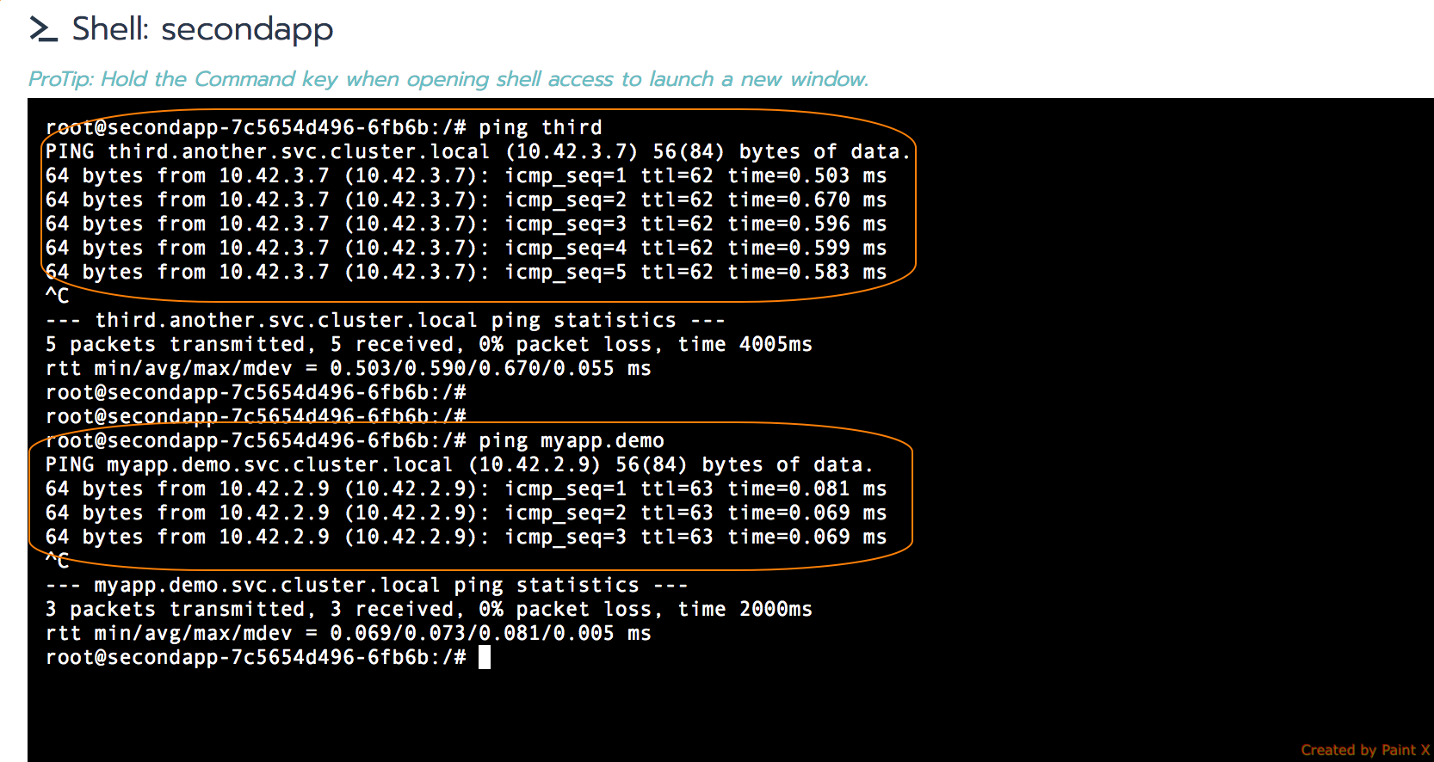Click rtt line showing 0.503/0.590/0.670/0.055 ms
1434x762 pixels.
[x=349, y=368]
